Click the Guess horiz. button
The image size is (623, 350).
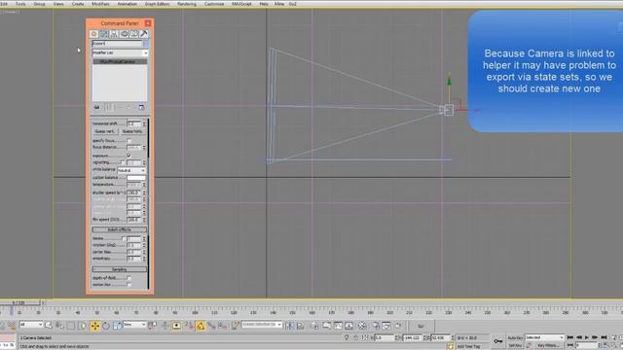click(133, 131)
